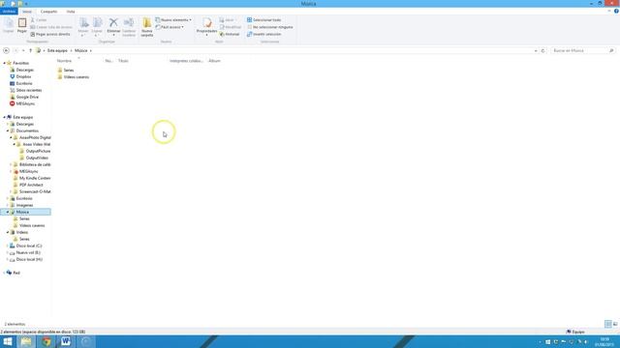Minimize the ribbon with the chevron
This screenshot has height=348, width=620.
[609, 11]
